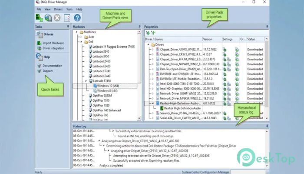Click Downloaded status of Chipset_Driver_CP3V3
304x174 pixels.
255,54
